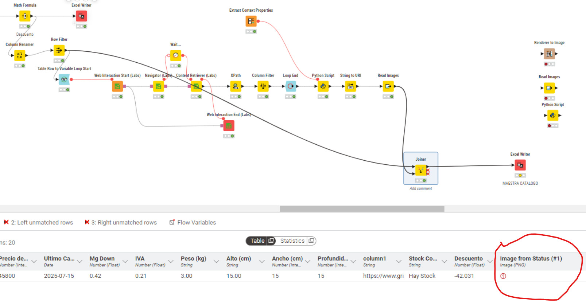Open the Descuento column dropdown arrow
This screenshot has height=301, width=586.
click(490, 261)
